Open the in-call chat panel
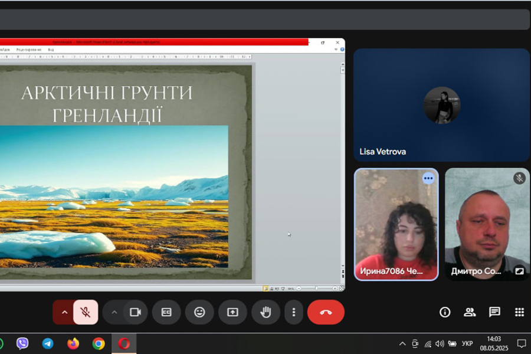Image resolution: width=531 pixels, height=354 pixels. point(494,312)
